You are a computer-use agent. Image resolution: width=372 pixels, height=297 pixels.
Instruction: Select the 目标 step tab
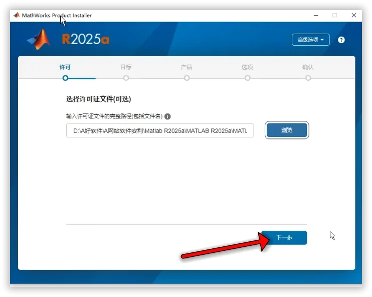[126, 67]
